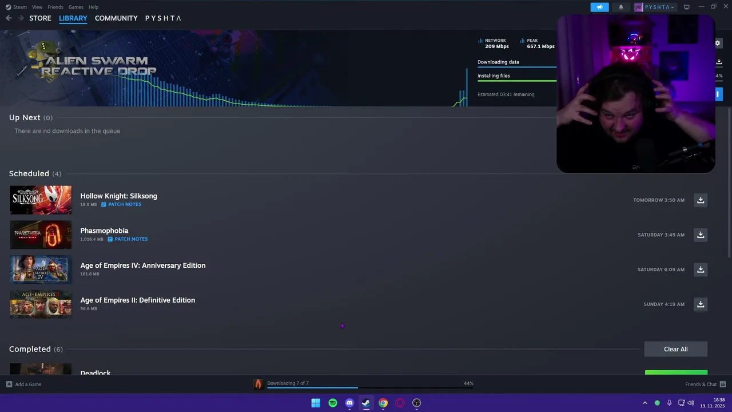732x412 pixels.
Task: Click the Downloading 7 of 7 status bar
Action: (x=370, y=384)
